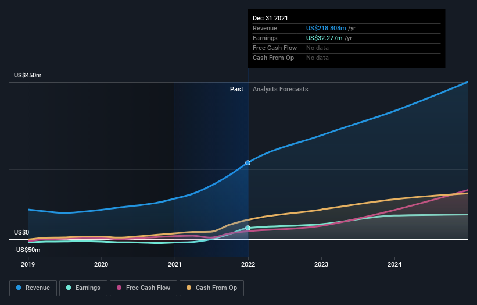Click the 2019 x-axis label
The image size is (477, 305).
coord(28,264)
